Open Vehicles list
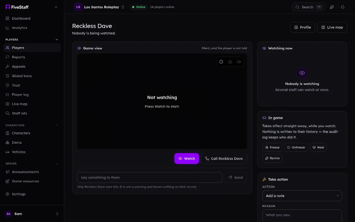The height and width of the screenshot is (222, 355). [x=32, y=152]
